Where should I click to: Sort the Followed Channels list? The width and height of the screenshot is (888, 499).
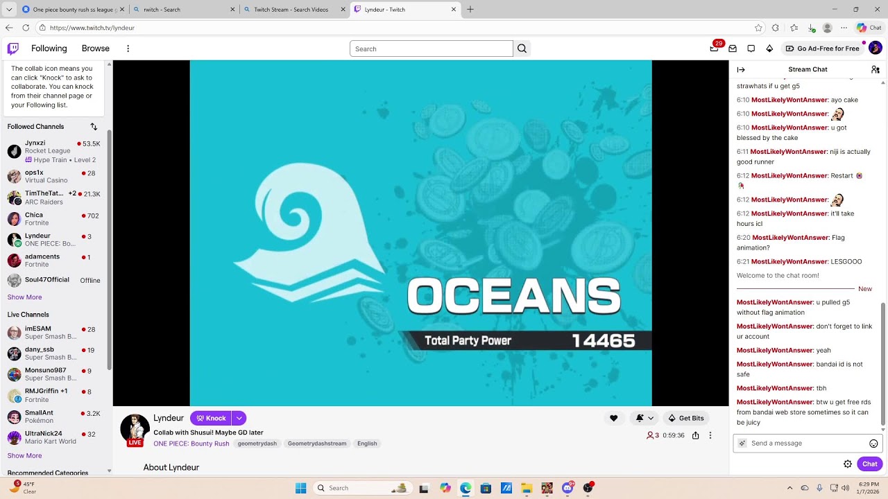coord(94,127)
